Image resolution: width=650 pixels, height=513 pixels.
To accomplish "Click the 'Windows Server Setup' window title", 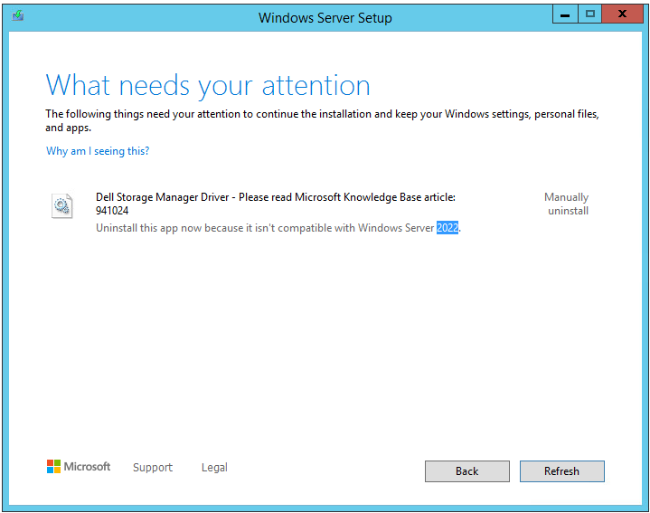I will 325,18.
